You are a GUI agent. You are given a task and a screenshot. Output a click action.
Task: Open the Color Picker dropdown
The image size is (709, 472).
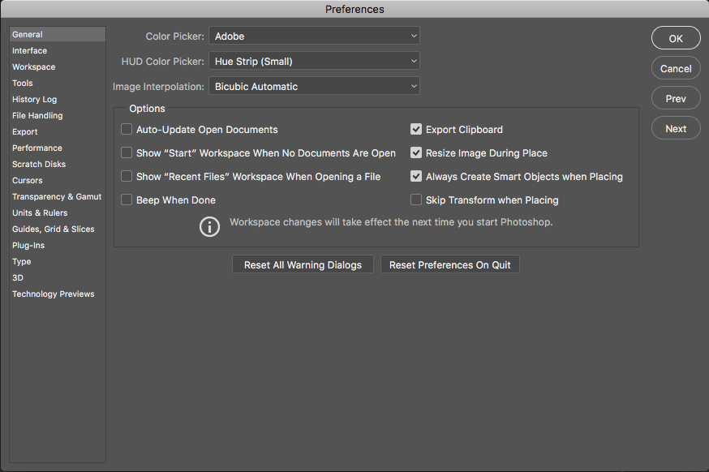[314, 36]
